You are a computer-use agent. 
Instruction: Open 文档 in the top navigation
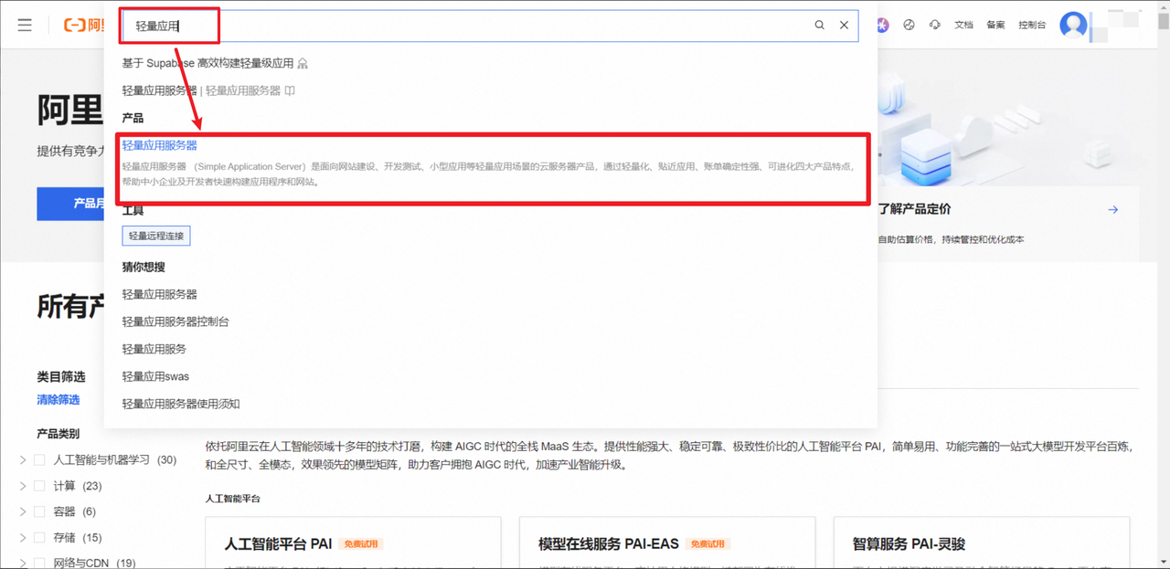click(x=963, y=25)
